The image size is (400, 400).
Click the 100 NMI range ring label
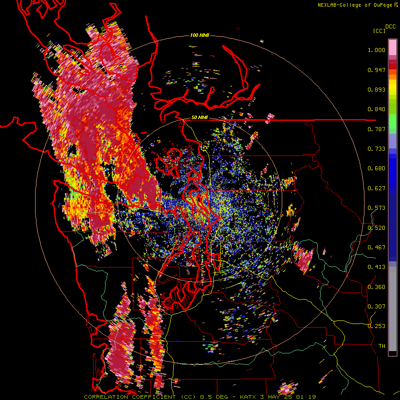tap(200, 35)
